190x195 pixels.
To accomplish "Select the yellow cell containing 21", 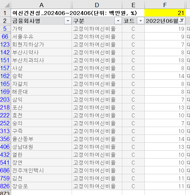I will point(165,13).
